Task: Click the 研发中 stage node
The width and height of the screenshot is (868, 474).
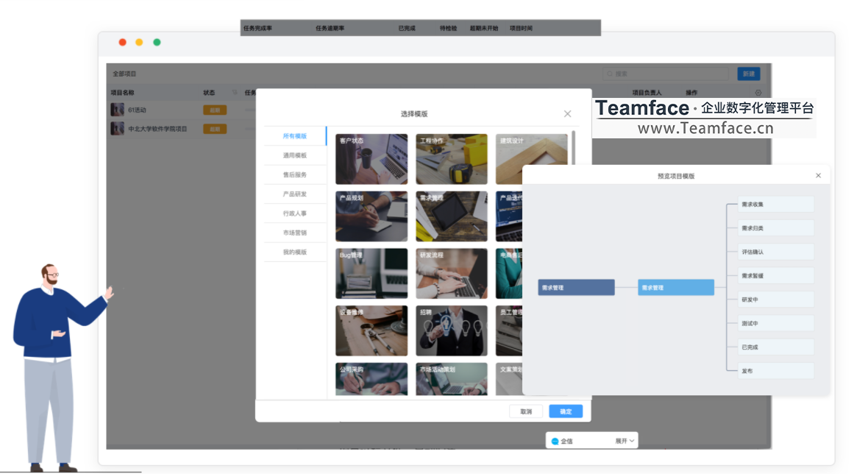Action: (775, 300)
